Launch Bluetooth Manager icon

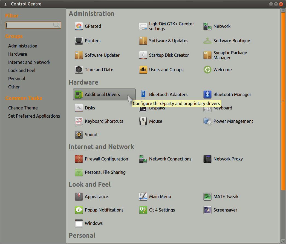(207, 94)
